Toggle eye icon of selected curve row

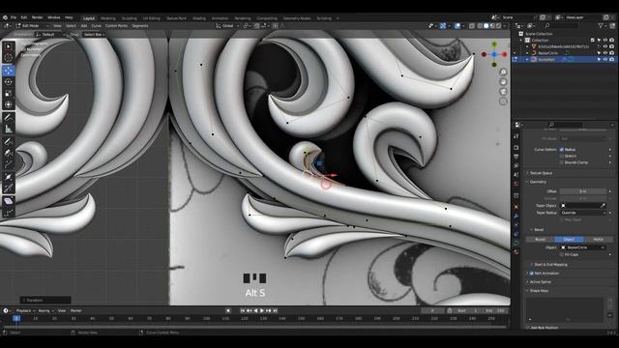pos(605,59)
